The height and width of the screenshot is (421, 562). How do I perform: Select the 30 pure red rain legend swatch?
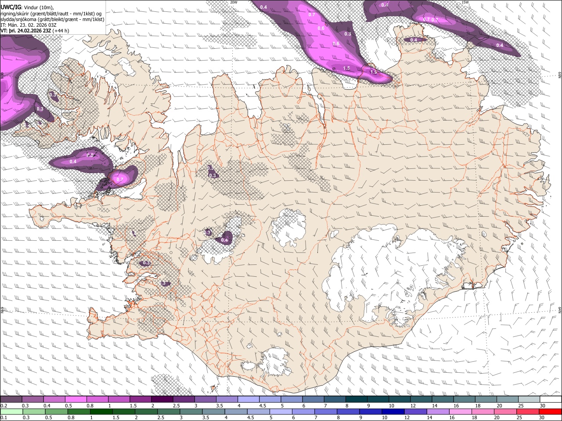[x=550, y=411]
